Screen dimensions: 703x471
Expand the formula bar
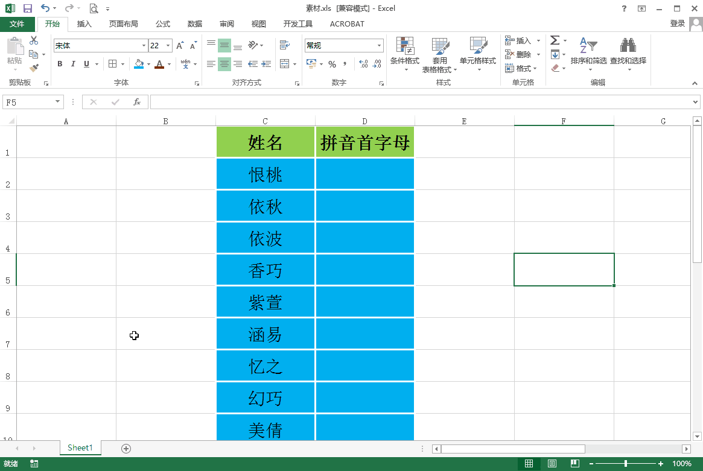[x=695, y=102]
